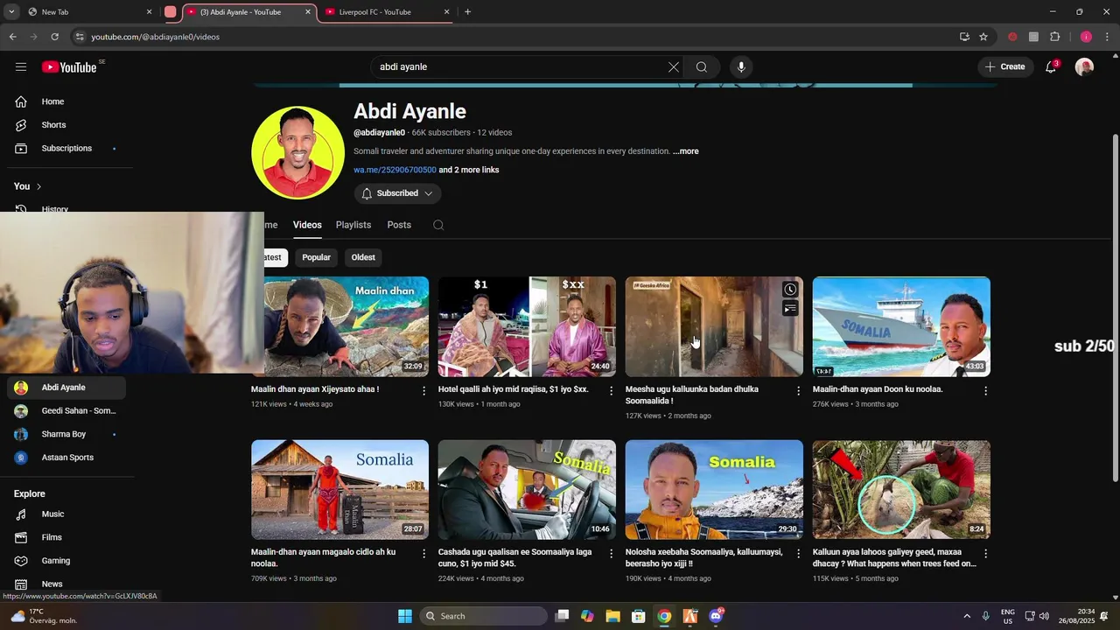Add "Meesha ugu kalluunka" video to Watch later
This screenshot has width=1120, height=630.
point(790,290)
